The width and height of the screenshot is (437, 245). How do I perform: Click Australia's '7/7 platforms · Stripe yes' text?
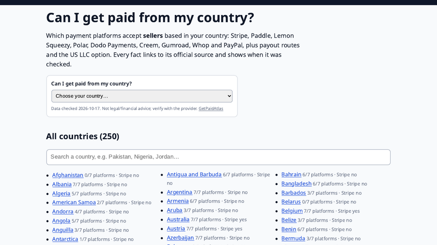218,220
